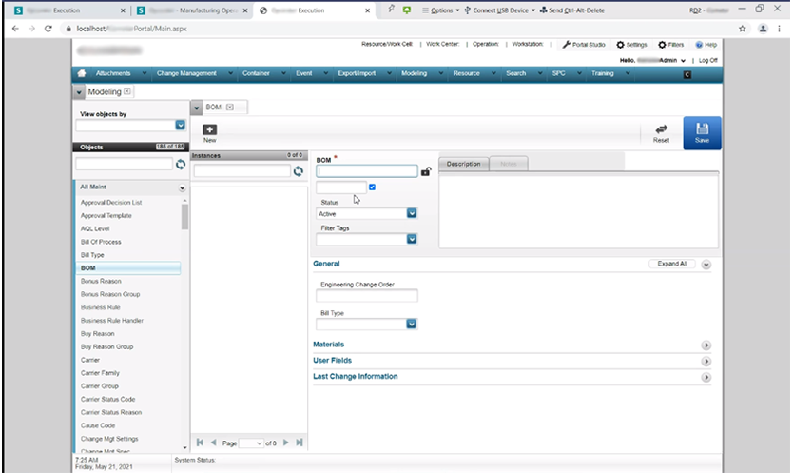The image size is (793, 473).
Task: Open the View objects by dropdown
Action: 180,125
